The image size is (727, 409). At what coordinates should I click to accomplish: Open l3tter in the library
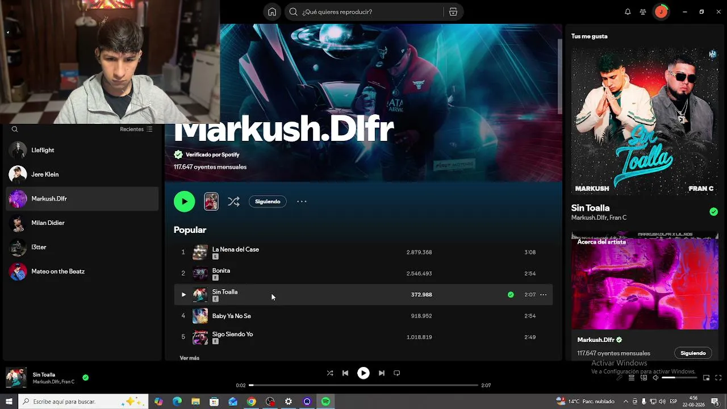tap(82, 247)
